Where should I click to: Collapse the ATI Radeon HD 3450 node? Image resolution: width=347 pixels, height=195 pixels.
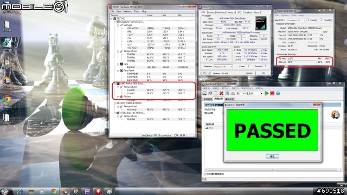point(114,113)
